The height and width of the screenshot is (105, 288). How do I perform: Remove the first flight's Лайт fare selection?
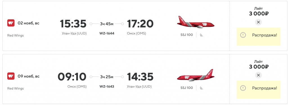(x=258, y=22)
